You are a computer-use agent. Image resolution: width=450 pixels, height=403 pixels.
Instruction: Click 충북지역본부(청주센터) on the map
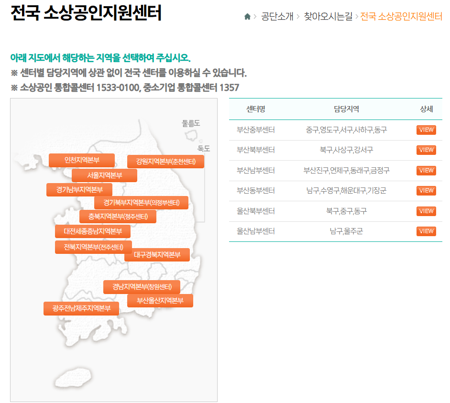coord(118,216)
